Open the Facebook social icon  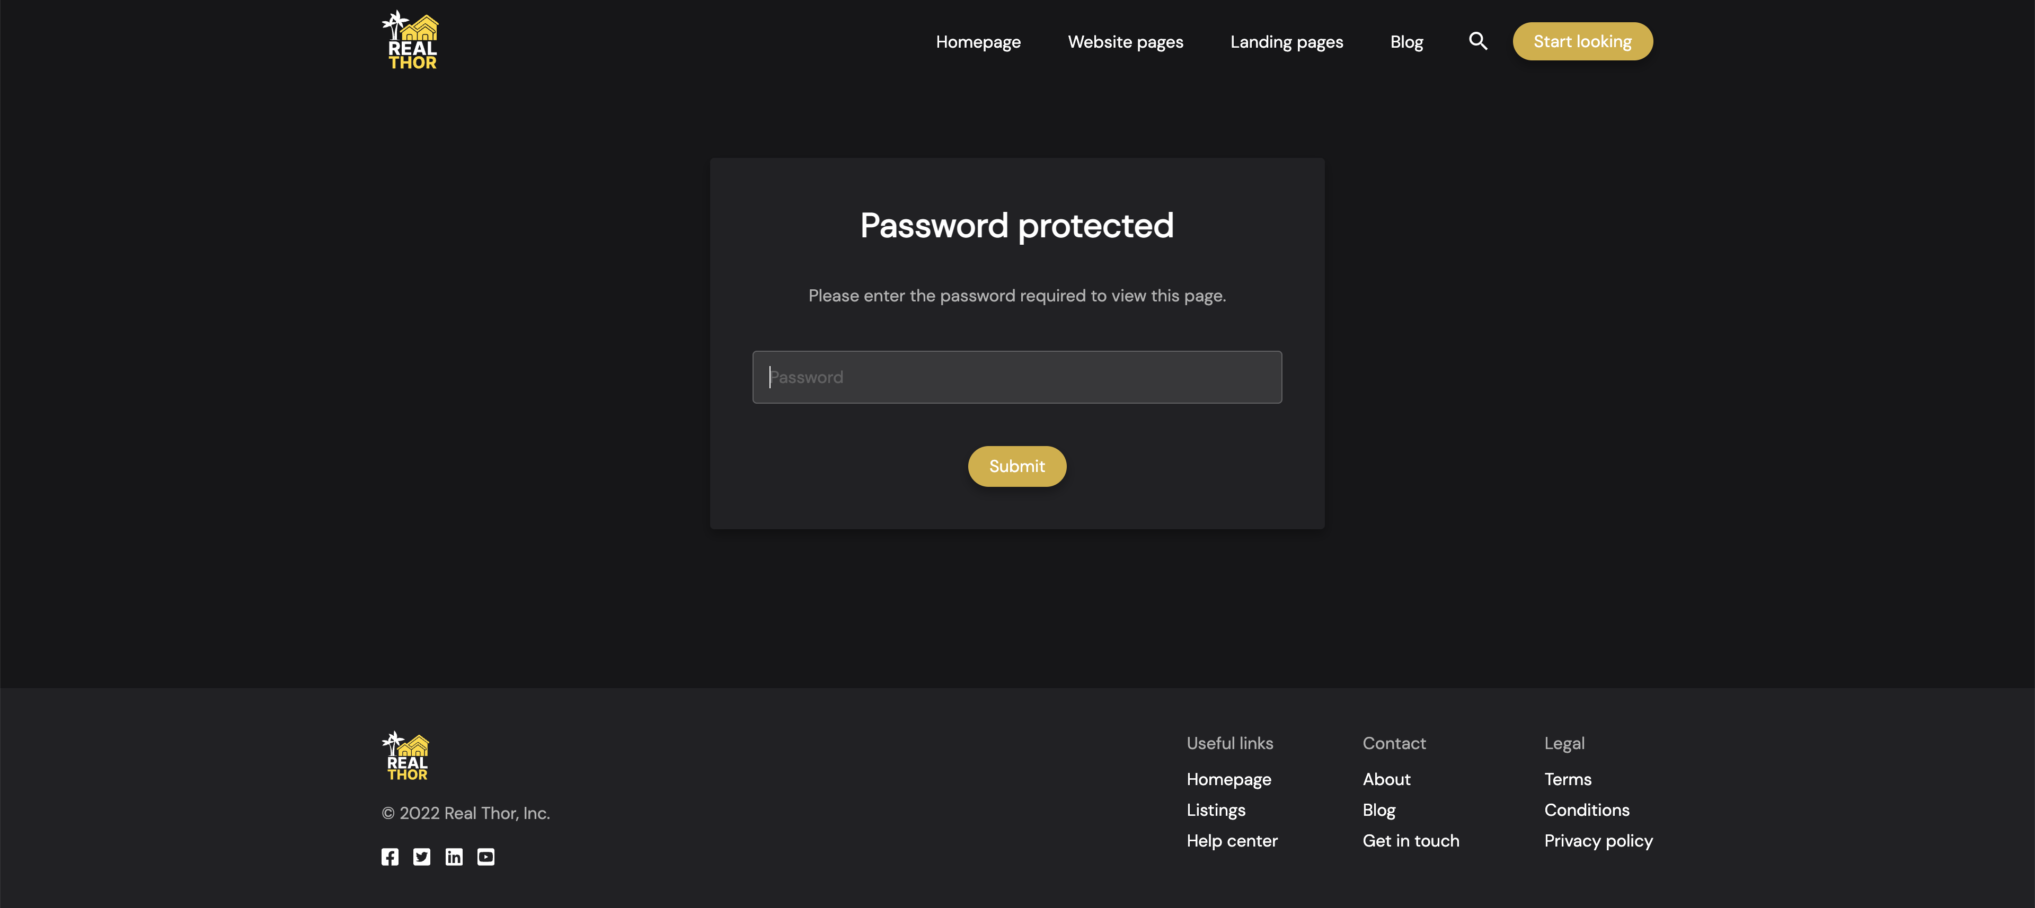[390, 857]
